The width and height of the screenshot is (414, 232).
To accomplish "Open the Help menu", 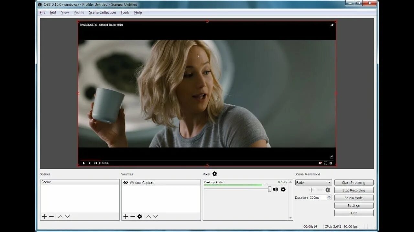I will click(138, 13).
